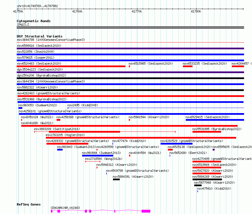Click nsv6040590 Wu2021 label

[145, 153]
